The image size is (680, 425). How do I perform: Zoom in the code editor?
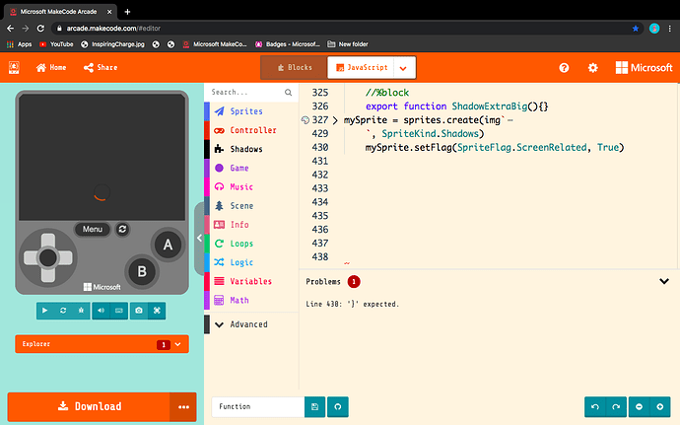(659, 406)
